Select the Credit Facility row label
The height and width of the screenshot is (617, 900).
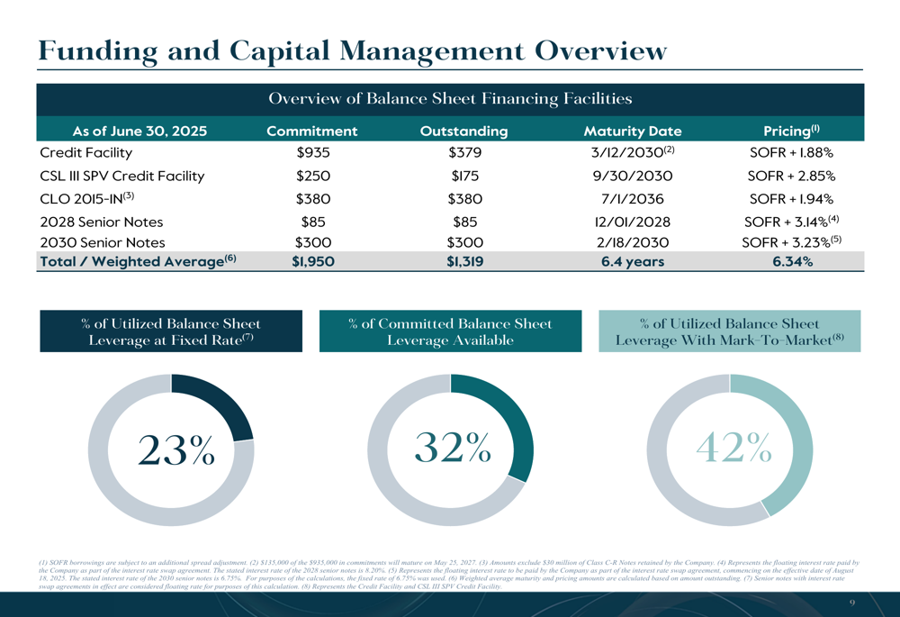(86, 153)
